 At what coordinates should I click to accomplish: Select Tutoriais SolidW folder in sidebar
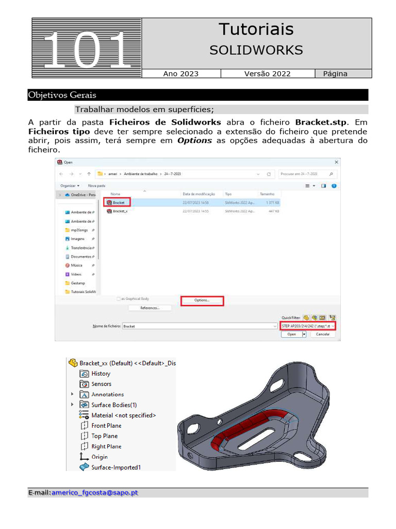[x=80, y=292]
